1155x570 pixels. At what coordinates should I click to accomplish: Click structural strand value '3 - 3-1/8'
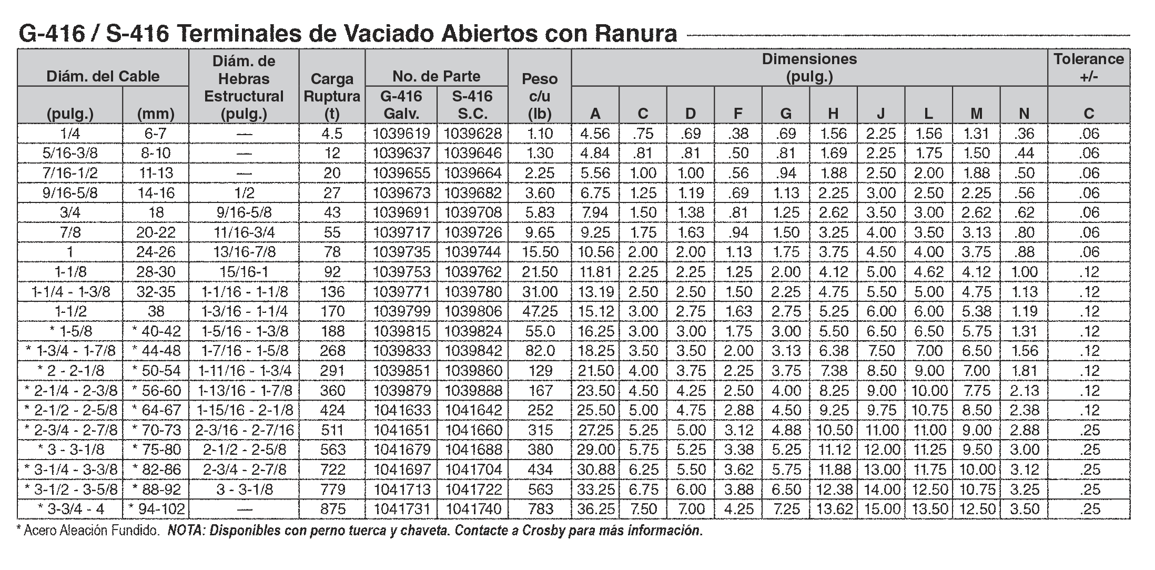coord(245,490)
